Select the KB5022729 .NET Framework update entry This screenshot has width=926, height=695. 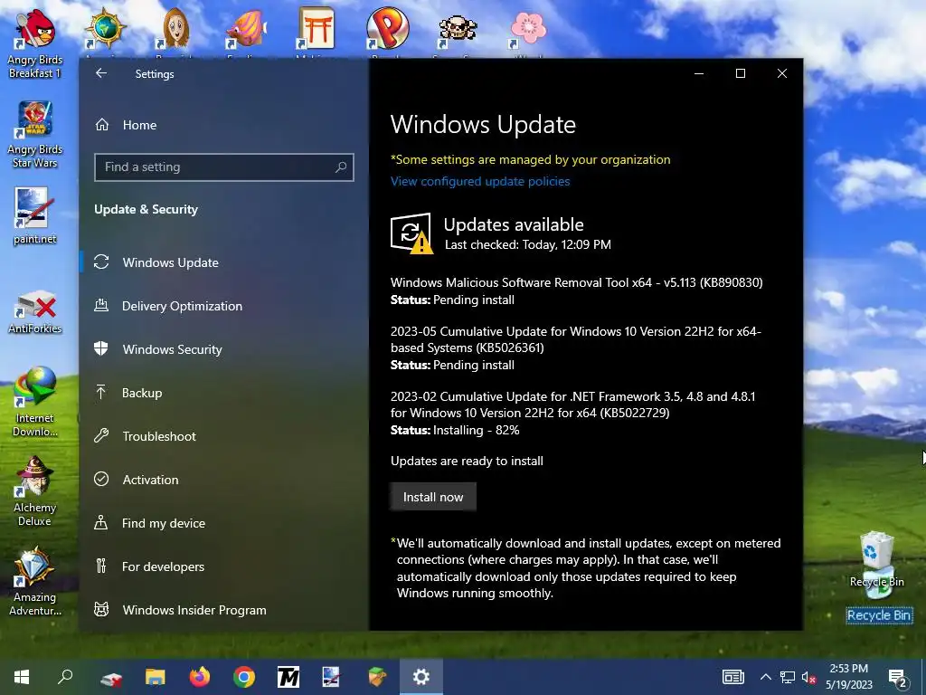pos(572,405)
